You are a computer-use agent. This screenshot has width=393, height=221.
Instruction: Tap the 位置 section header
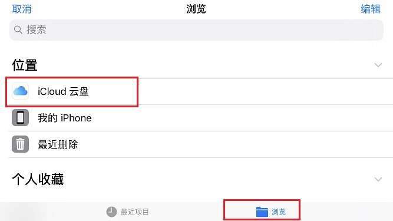(25, 65)
